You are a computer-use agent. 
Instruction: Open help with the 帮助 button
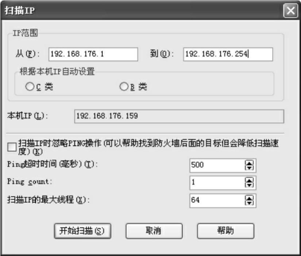[225, 231]
